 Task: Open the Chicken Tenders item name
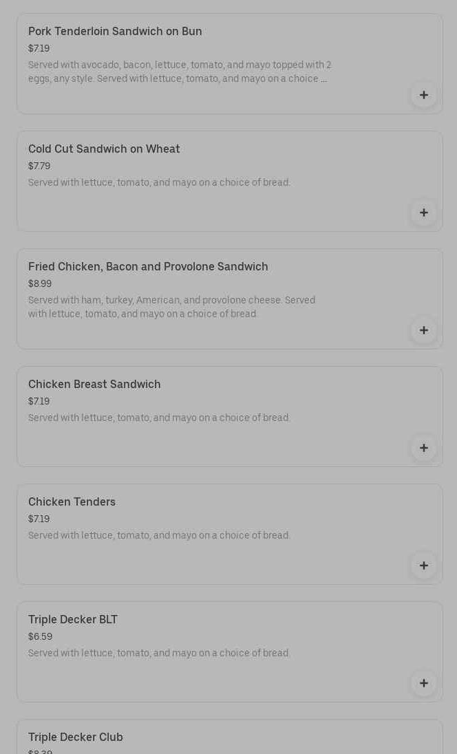[x=72, y=502]
